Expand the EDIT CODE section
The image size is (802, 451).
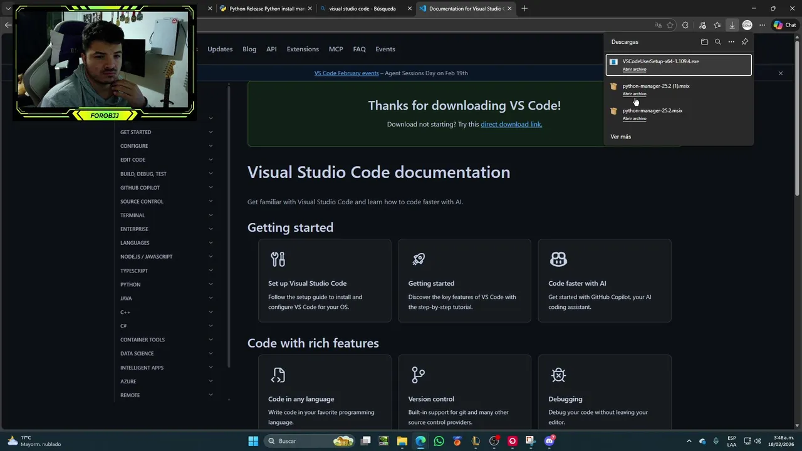point(167,160)
